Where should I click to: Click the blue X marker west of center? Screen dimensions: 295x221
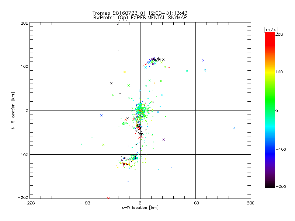pos(101,115)
